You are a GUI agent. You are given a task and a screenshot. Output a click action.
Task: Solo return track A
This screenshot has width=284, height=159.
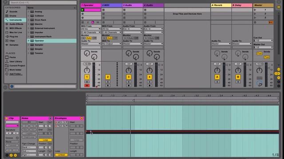[217, 82]
